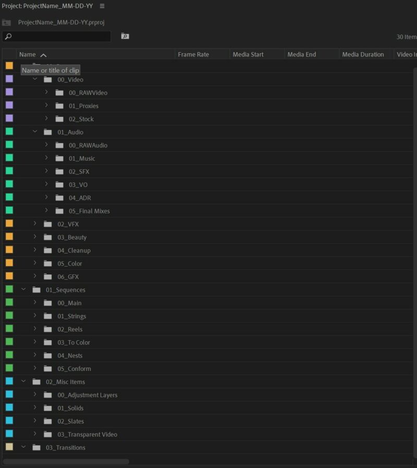The height and width of the screenshot is (468, 417).
Task: Click the 05_Final Mixes folder icon
Action: (59, 210)
